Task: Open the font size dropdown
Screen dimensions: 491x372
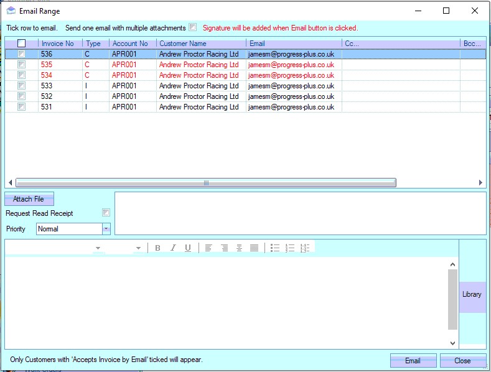Action: coord(138,248)
